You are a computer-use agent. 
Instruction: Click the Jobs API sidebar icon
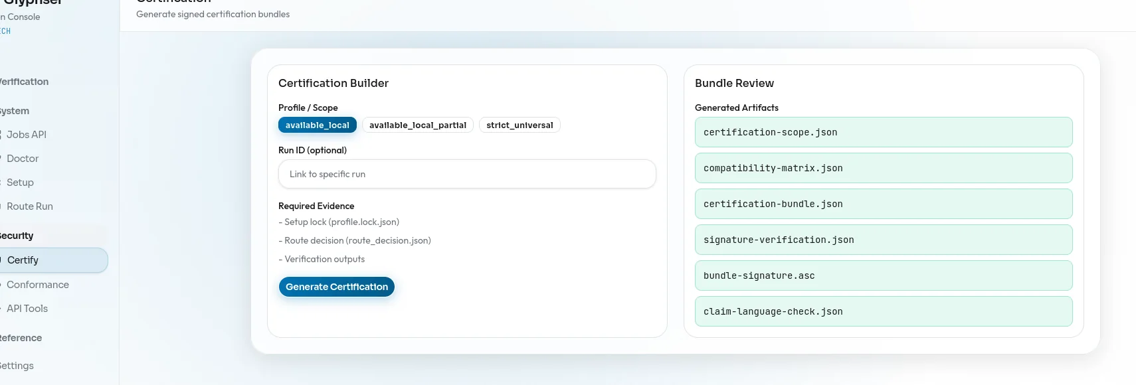(x=2, y=134)
